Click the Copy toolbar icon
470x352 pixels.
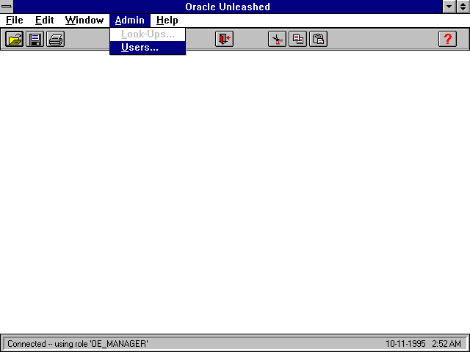click(x=297, y=40)
